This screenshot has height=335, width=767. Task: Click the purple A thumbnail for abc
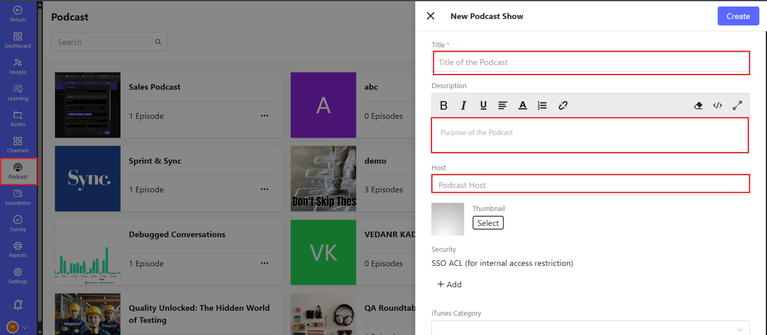click(x=323, y=105)
